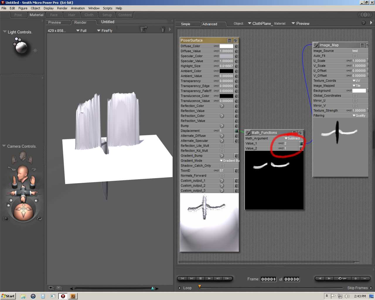Click the current Frame number field
Image resolution: width=375 pixels, height=300 pixels.
click(268, 279)
